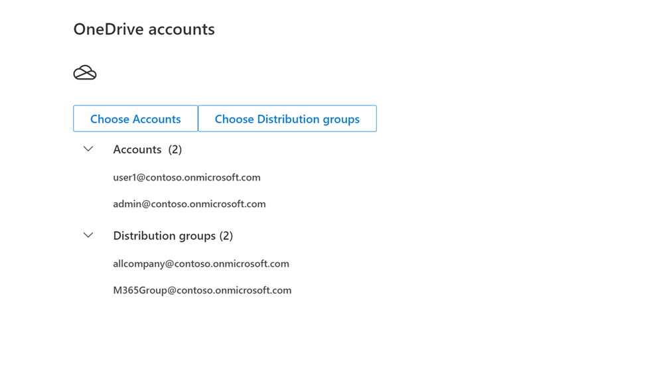
Task: Select the Accounts (2) heading
Action: coord(147,149)
